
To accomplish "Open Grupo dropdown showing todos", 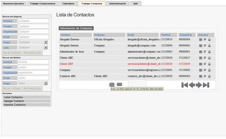I will tap(46, 83).
